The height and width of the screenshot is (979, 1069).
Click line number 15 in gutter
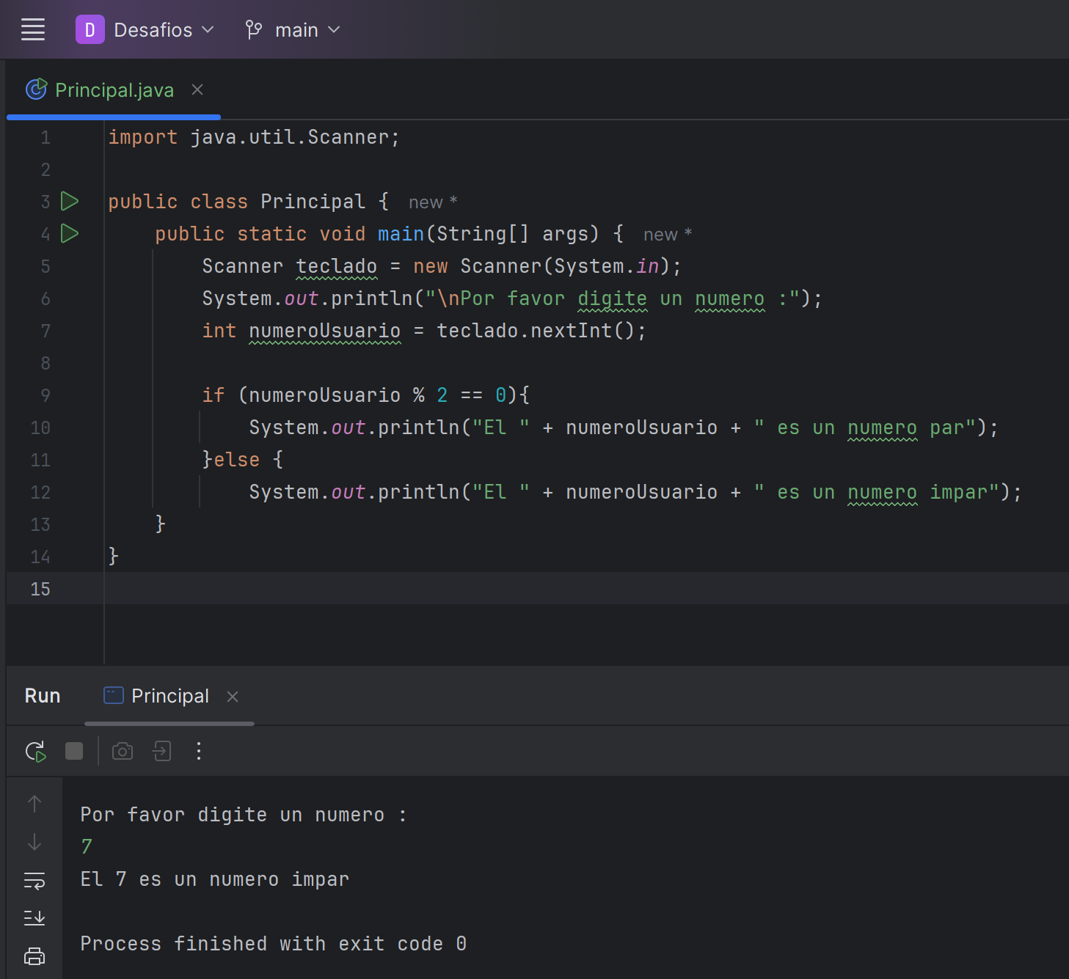click(x=40, y=589)
